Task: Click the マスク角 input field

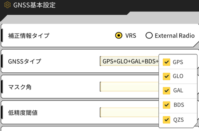Action: point(129,87)
